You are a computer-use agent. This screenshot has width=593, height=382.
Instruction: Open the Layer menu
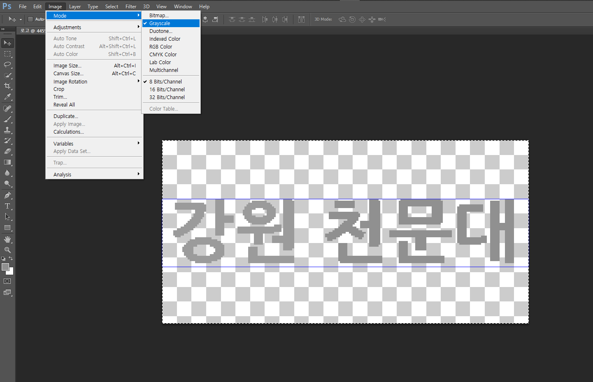pos(75,7)
